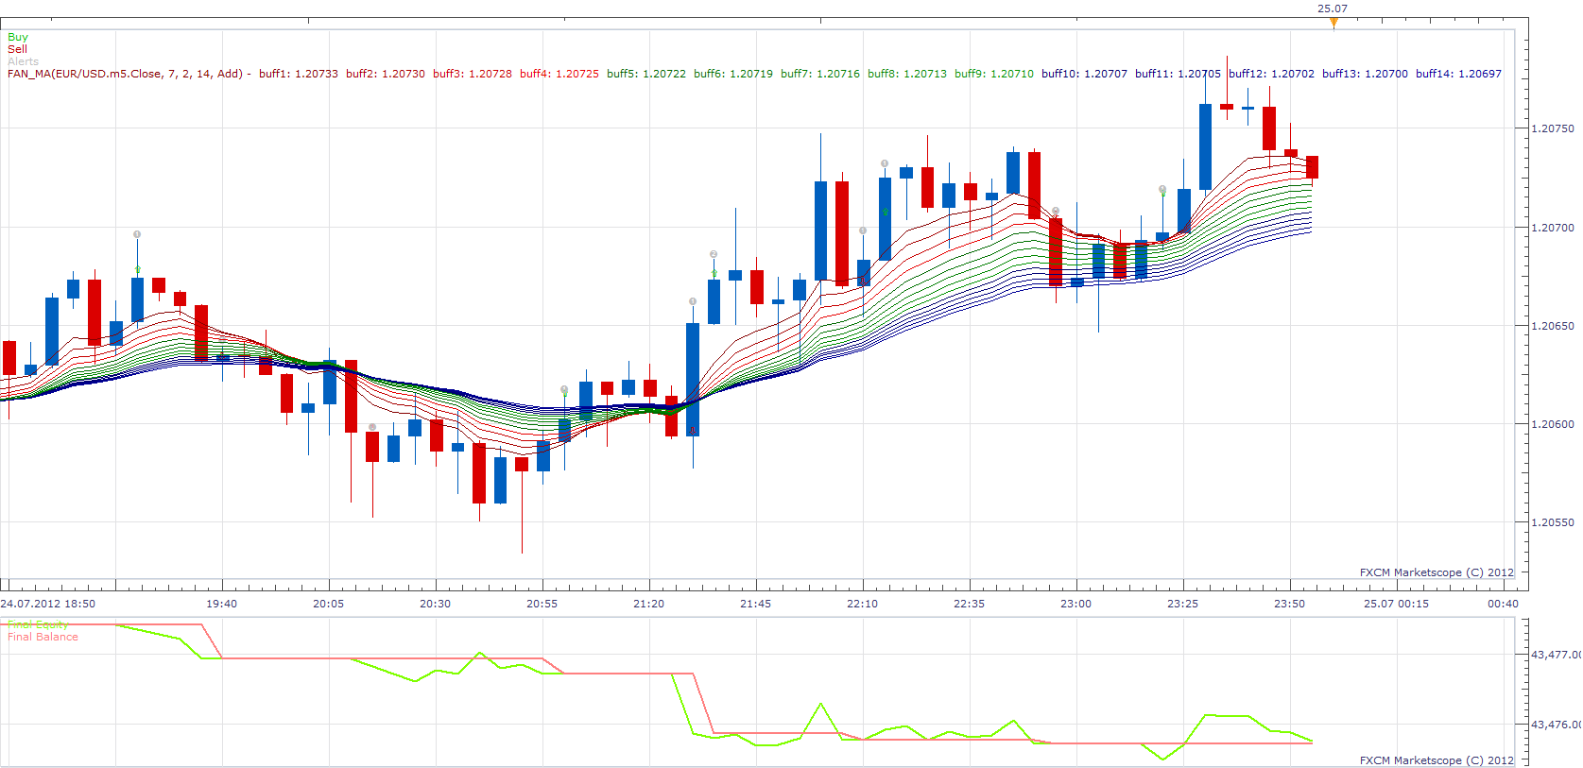Click the 1.20700 price axis label
This screenshot has width=1583, height=768.
tap(1553, 228)
